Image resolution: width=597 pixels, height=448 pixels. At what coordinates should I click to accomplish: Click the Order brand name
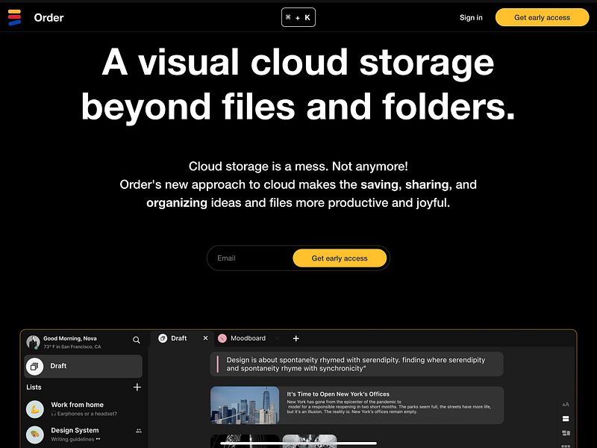pyautogui.click(x=49, y=18)
